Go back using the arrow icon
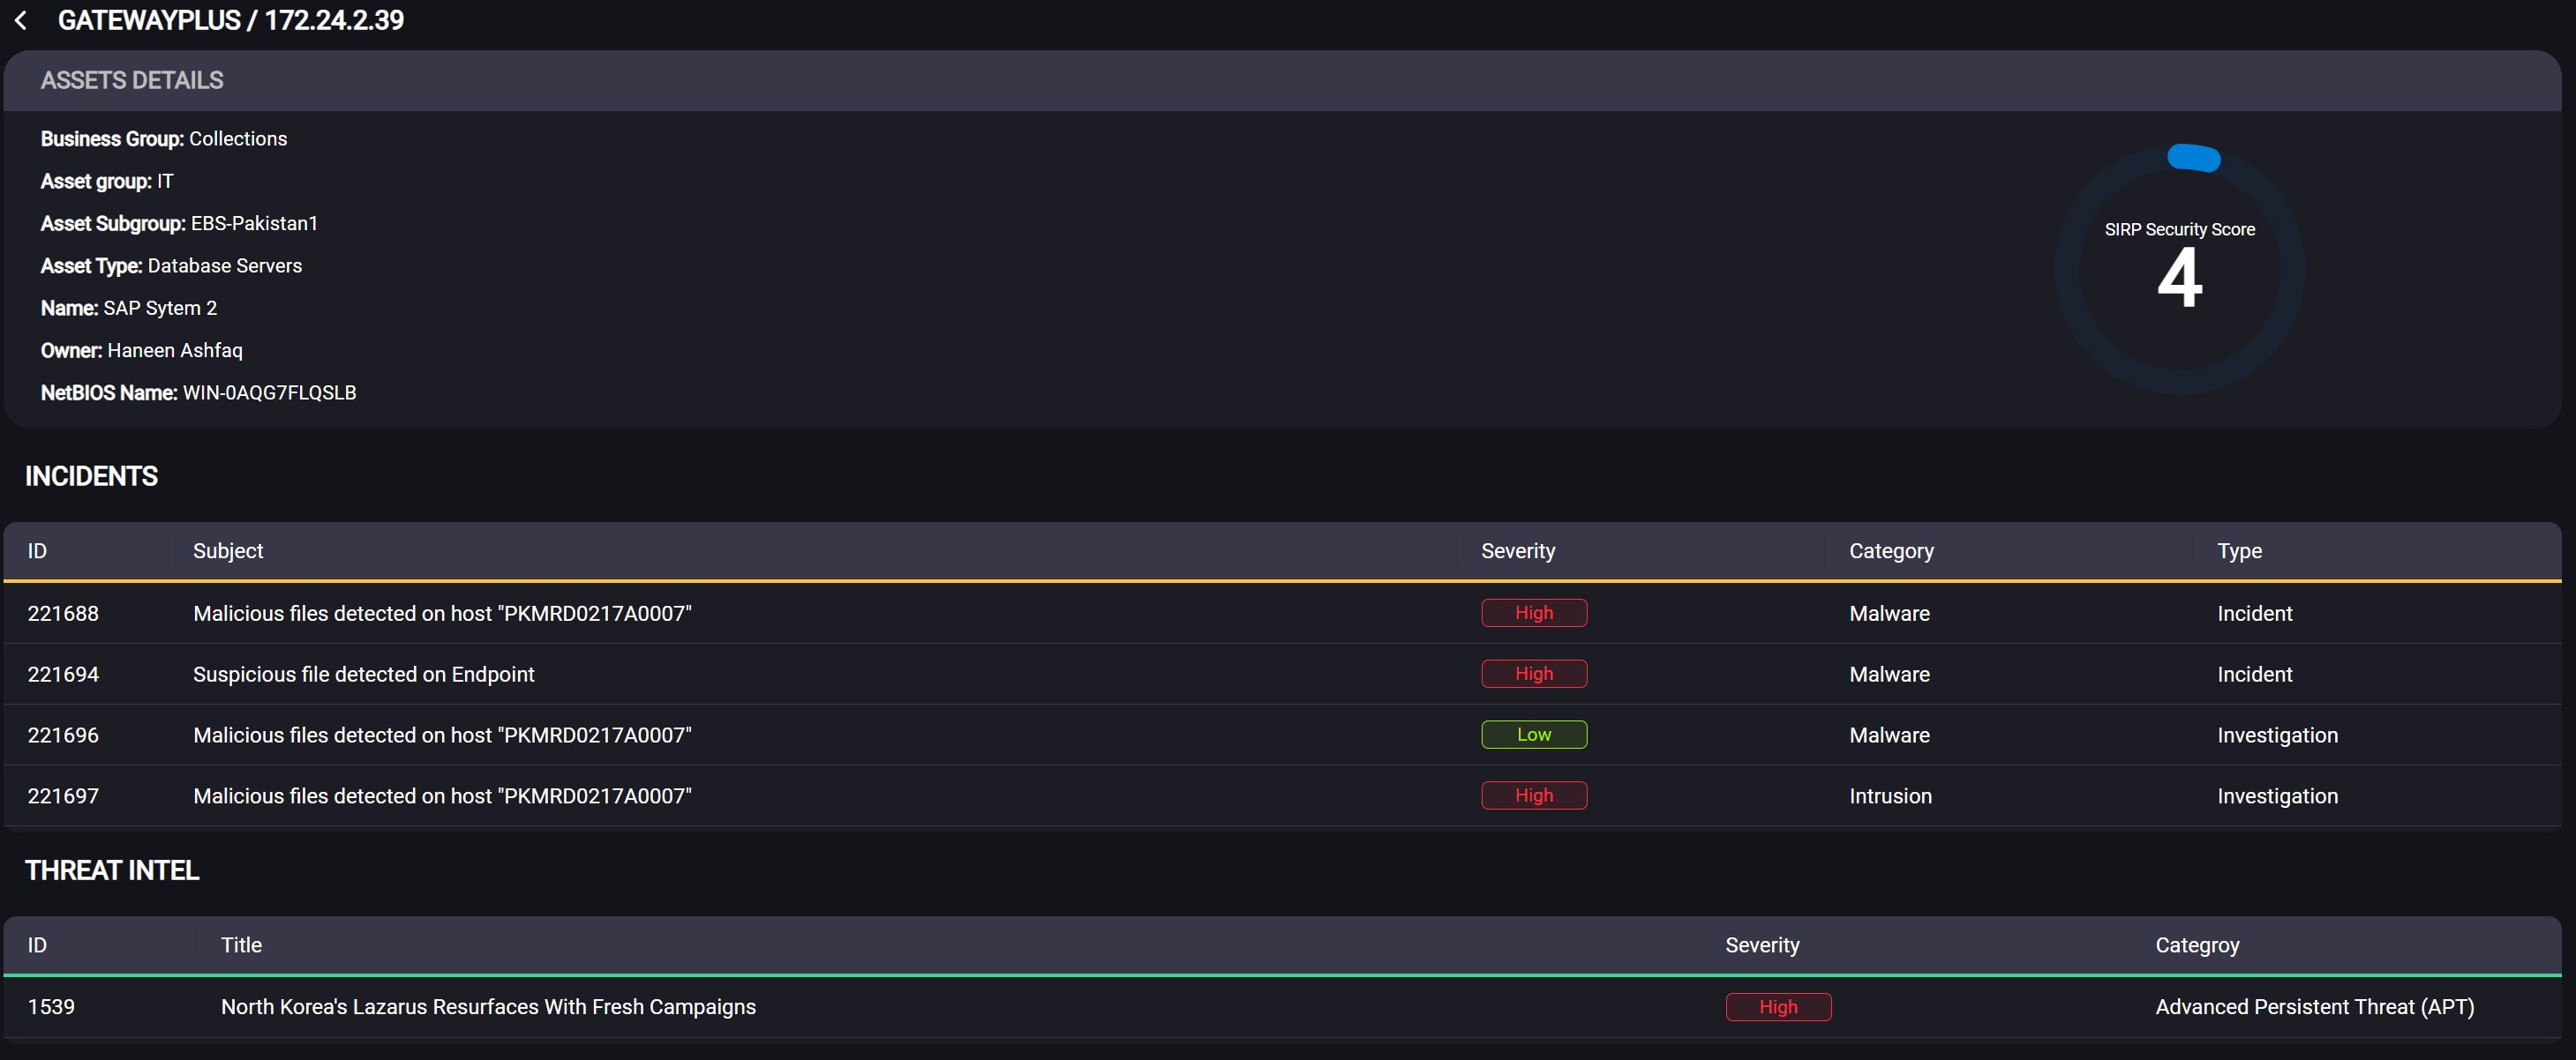 pyautogui.click(x=21, y=20)
